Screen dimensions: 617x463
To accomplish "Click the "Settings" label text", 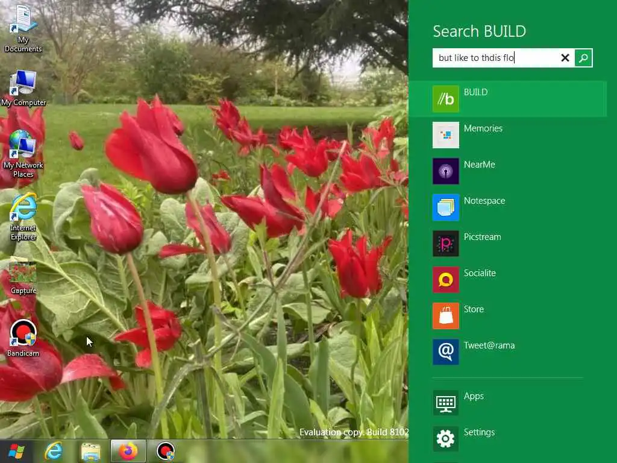I will pos(479,432).
